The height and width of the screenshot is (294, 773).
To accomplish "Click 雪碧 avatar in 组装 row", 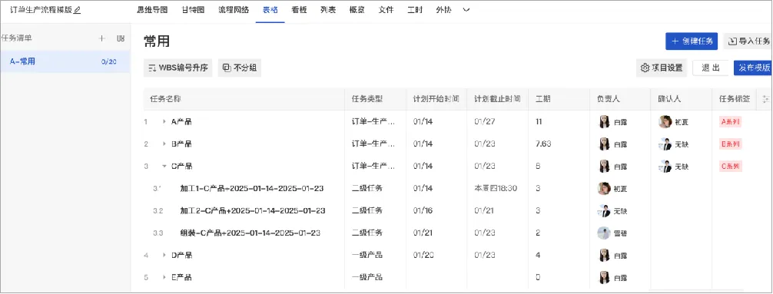I will coord(604,233).
